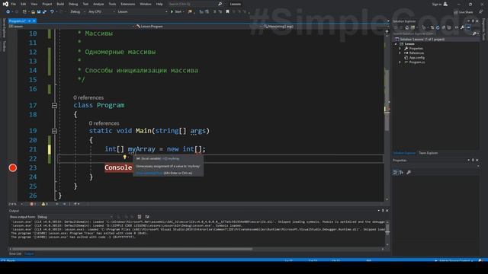Click the potential fixes link in tooltip
The image size is (488, 274).
pos(149,173)
